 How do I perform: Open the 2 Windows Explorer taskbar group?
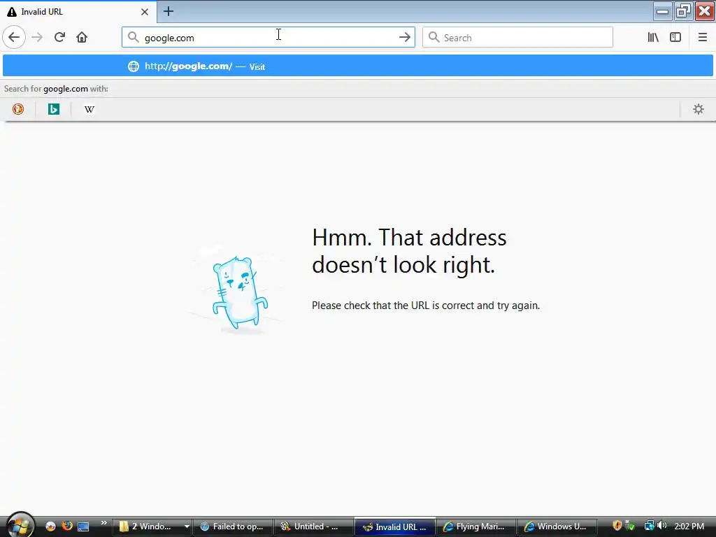coord(154,527)
